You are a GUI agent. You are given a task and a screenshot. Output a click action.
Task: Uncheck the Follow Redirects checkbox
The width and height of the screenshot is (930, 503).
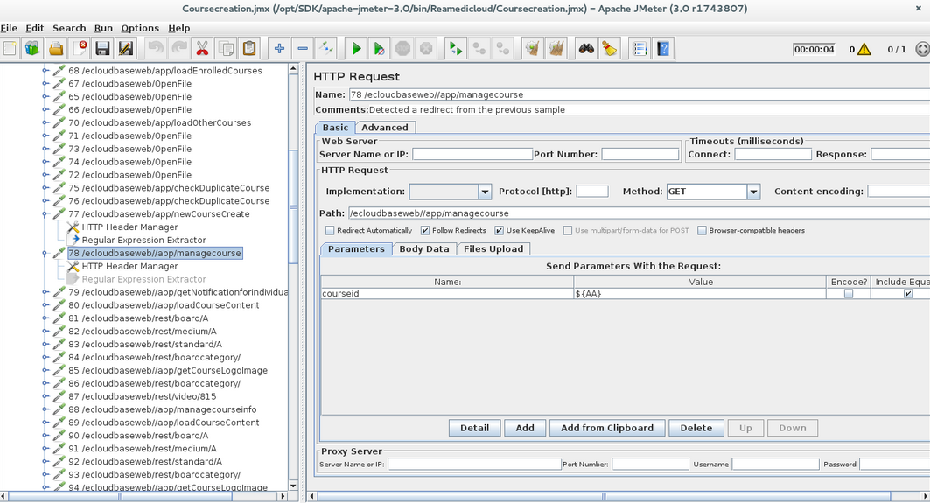pos(425,231)
